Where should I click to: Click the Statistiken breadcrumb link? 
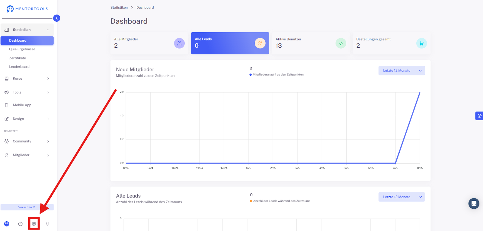119,8
